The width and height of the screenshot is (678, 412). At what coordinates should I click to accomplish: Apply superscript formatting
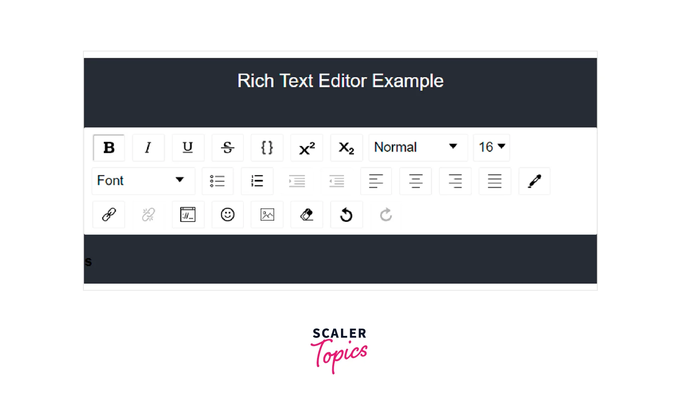coord(307,148)
